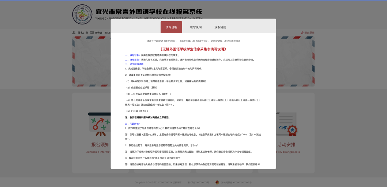Screen dimensions: 387x187
Task: Click question 1 about 身份证号码 unknown
Action: coord(163,128)
